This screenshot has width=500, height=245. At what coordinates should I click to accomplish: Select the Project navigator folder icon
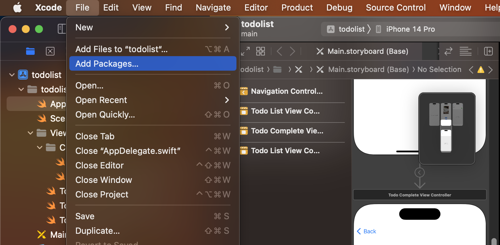coord(30,51)
